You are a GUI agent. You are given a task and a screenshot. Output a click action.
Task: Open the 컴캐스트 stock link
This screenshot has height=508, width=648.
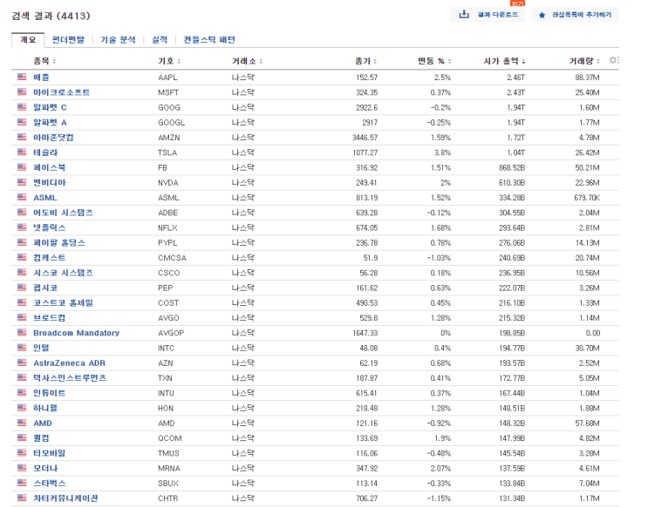coord(49,258)
